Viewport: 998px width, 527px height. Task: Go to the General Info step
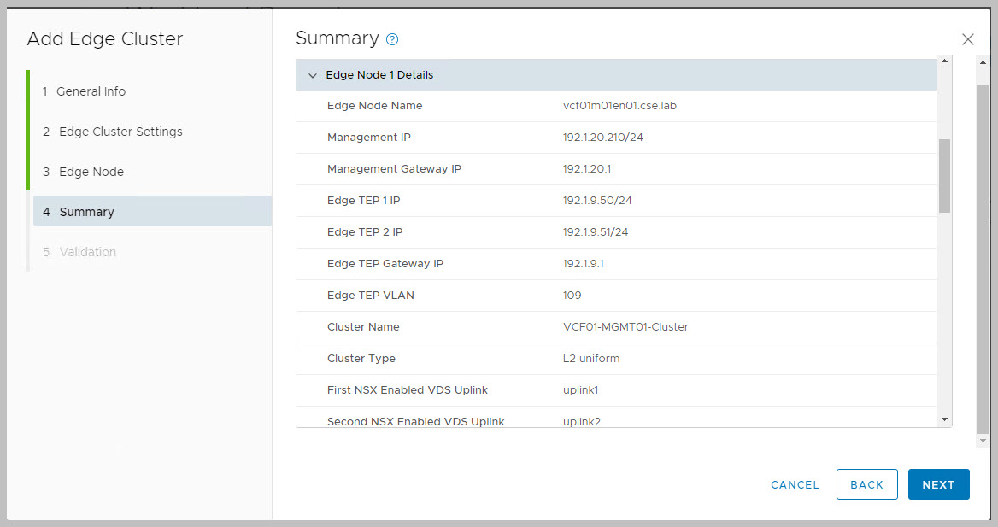tap(91, 91)
